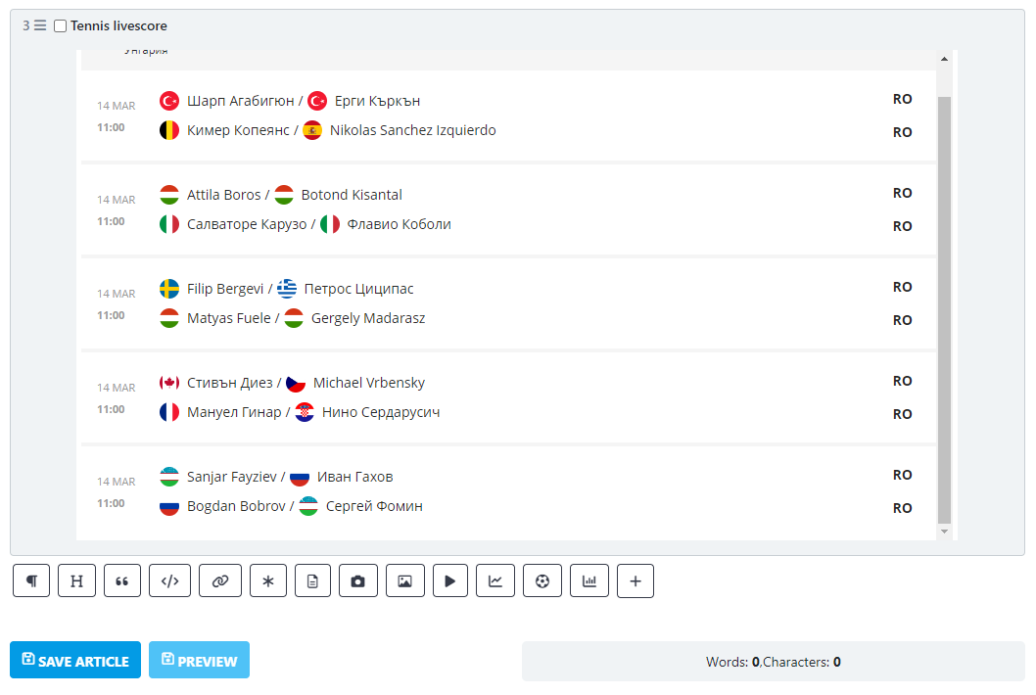Screen dimensions: 1036x695
Task: Click the livescore scrollbar down arrow
Action: (944, 532)
